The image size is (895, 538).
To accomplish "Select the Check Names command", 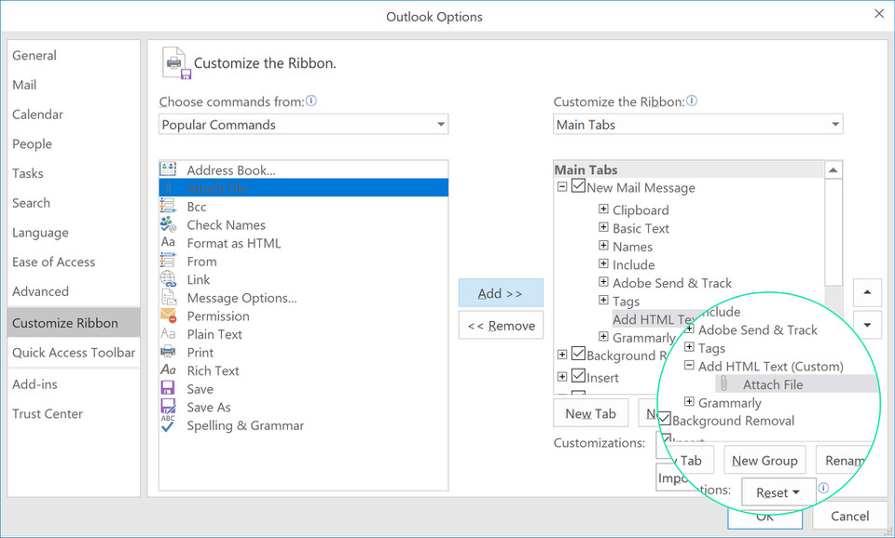I will 224,224.
